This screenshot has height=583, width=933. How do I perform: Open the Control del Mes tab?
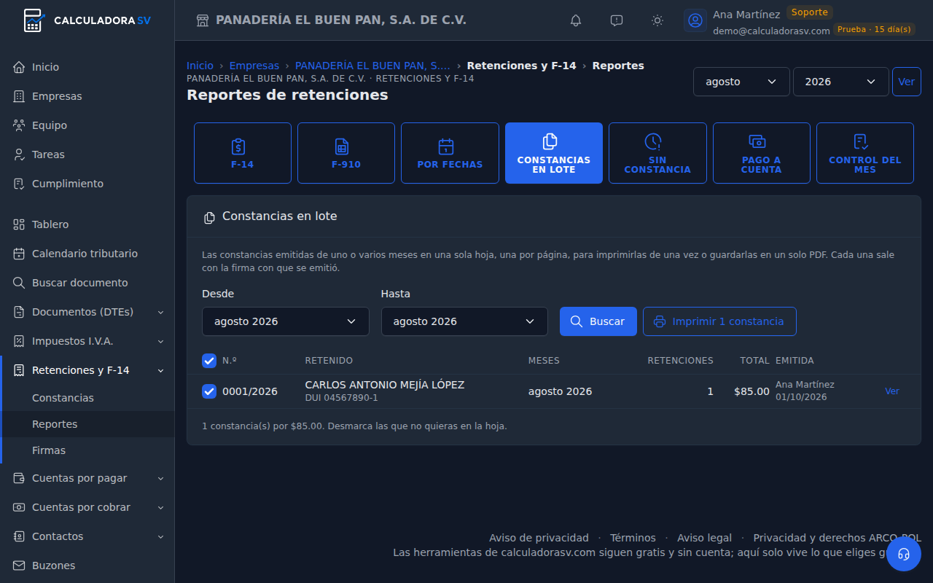(x=865, y=153)
